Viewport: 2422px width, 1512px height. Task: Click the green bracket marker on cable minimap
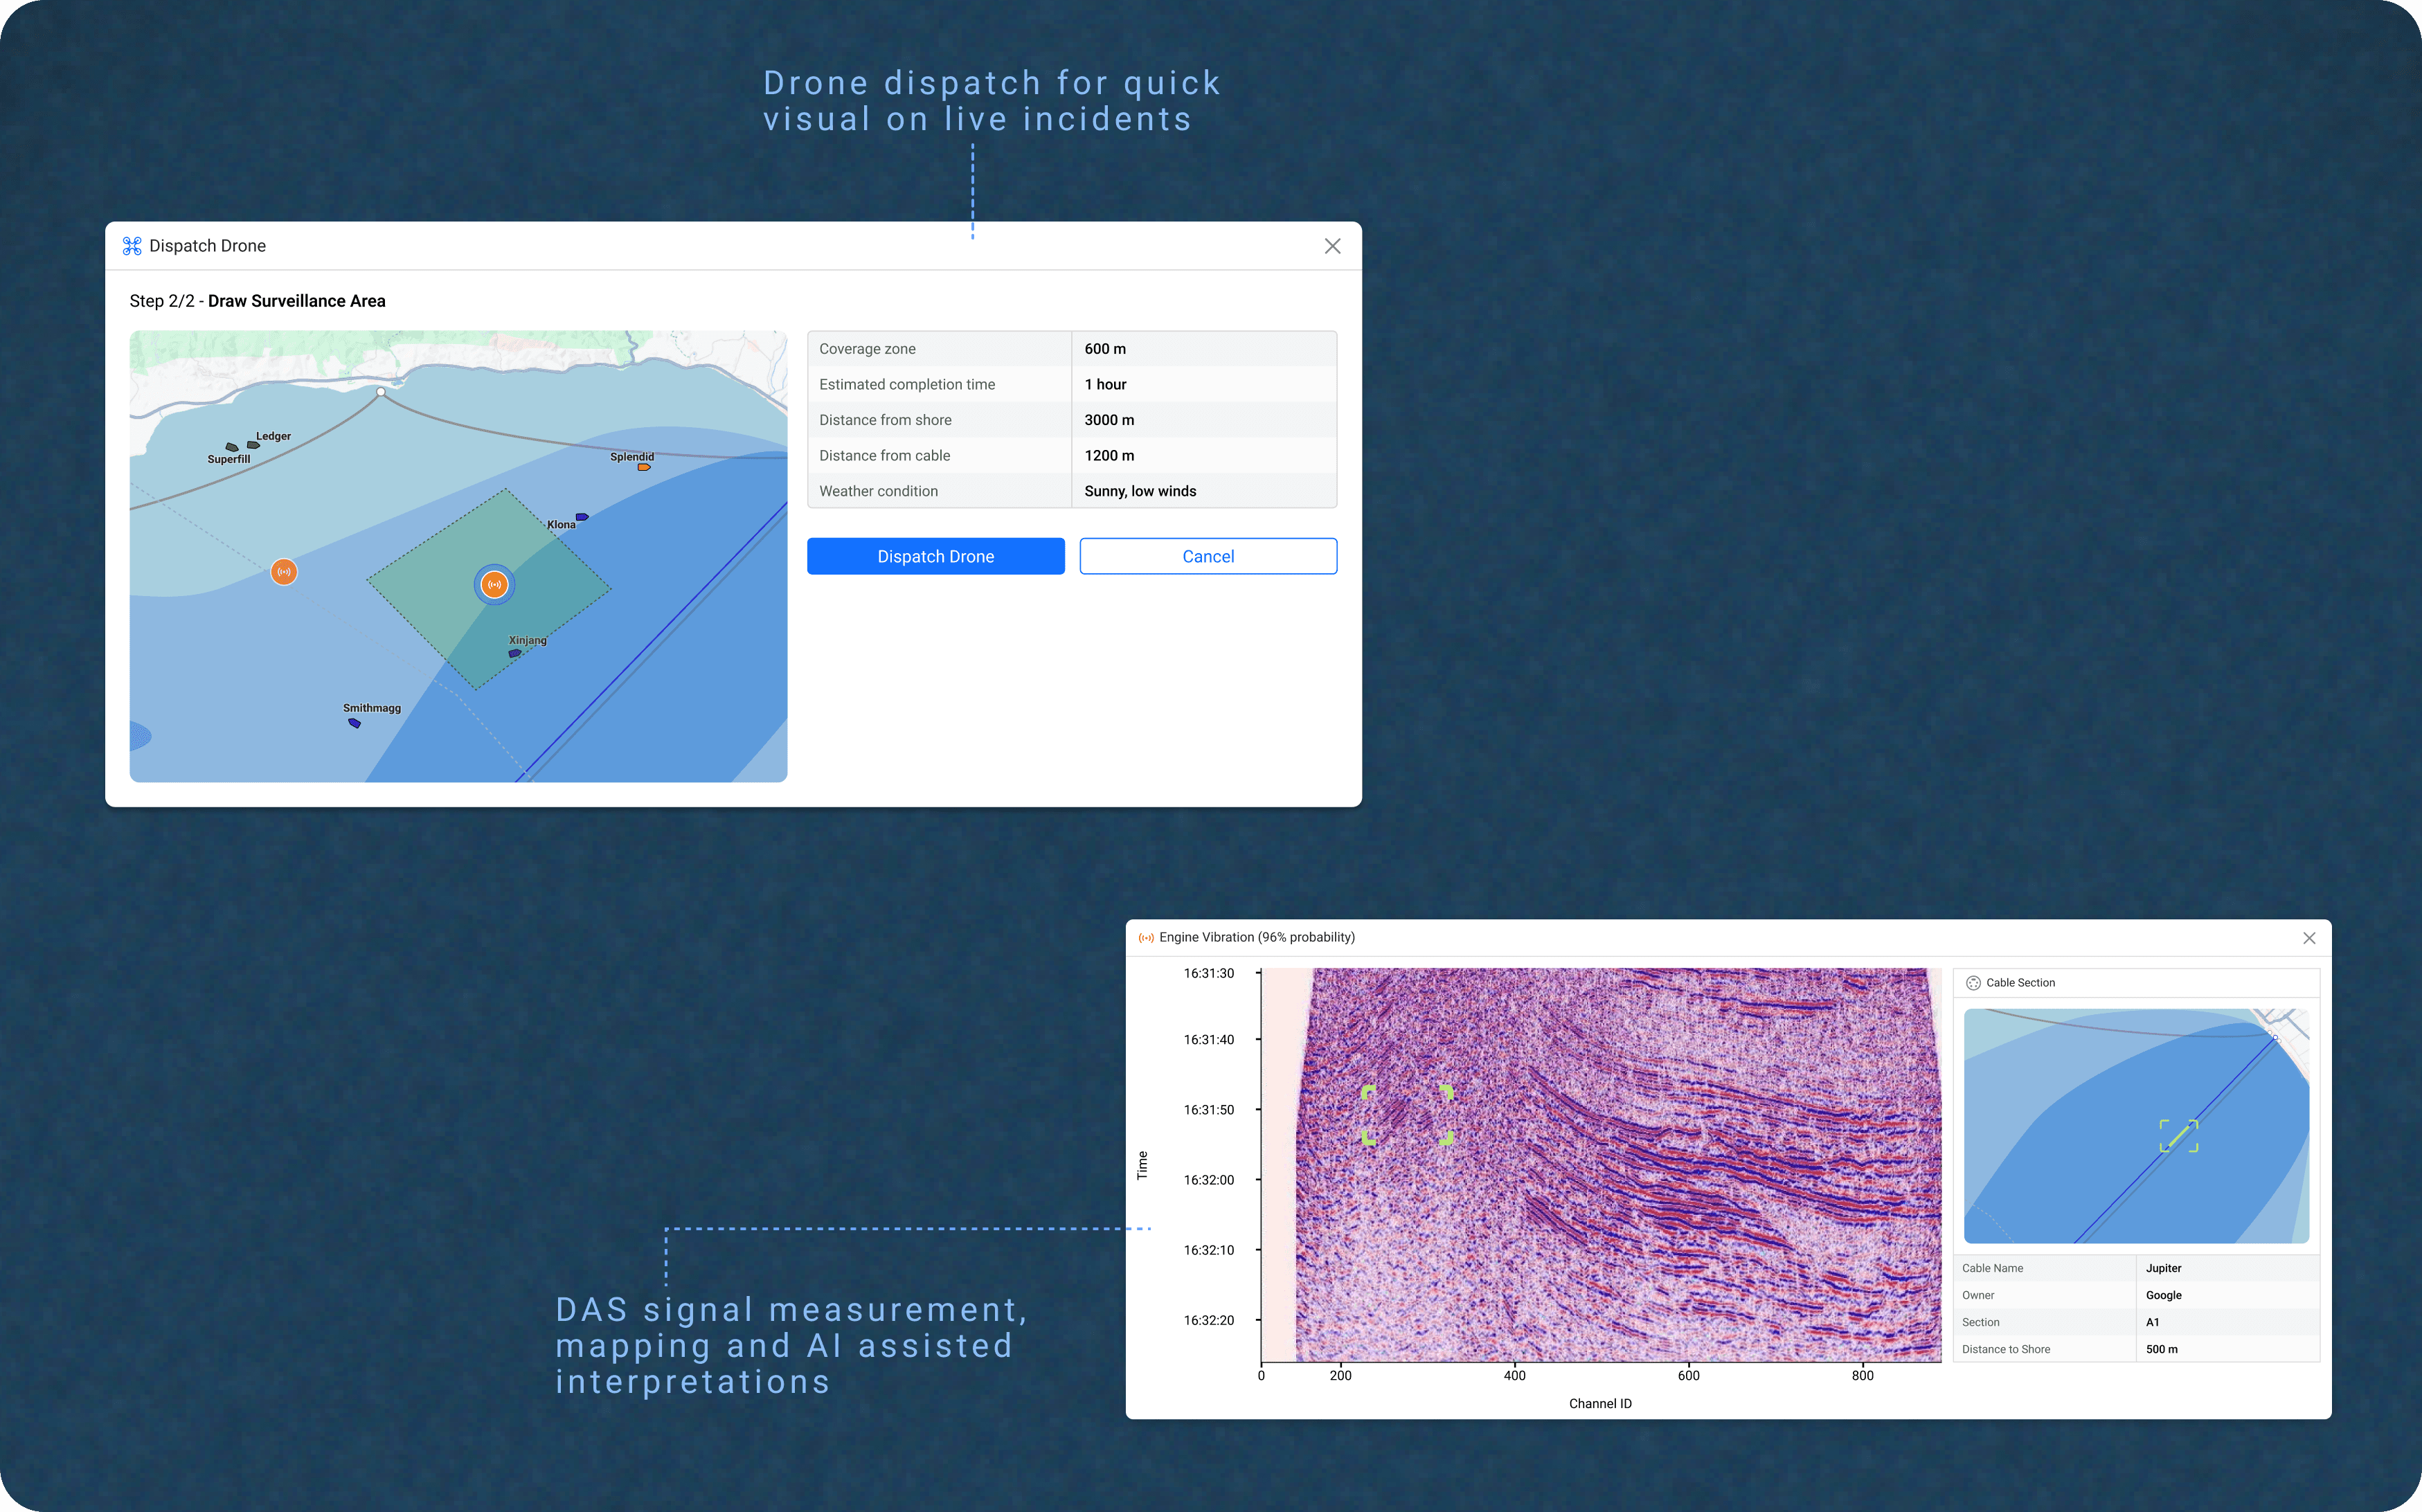click(x=2178, y=1136)
